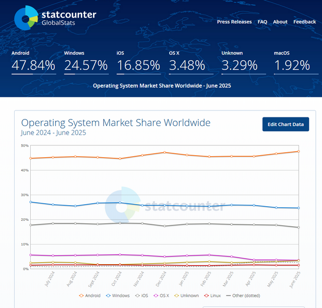Toggle Android series in chart legend
Image resolution: width=322 pixels, height=308 pixels.
(x=90, y=296)
